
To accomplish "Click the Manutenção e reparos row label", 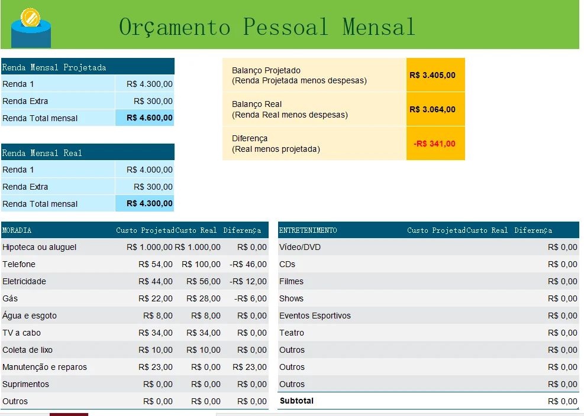I will [x=44, y=368].
